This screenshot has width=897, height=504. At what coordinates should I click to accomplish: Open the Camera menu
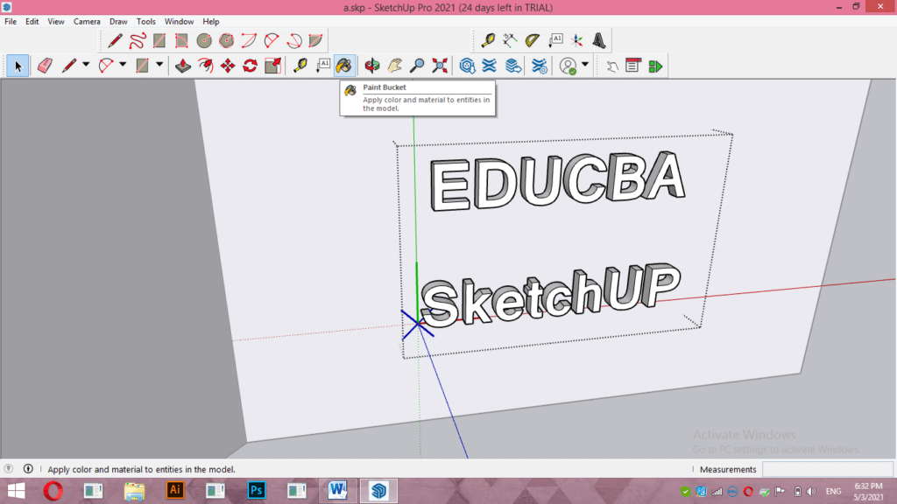pos(87,21)
